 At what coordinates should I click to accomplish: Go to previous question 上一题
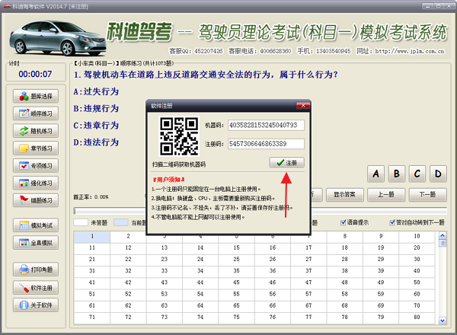click(386, 195)
